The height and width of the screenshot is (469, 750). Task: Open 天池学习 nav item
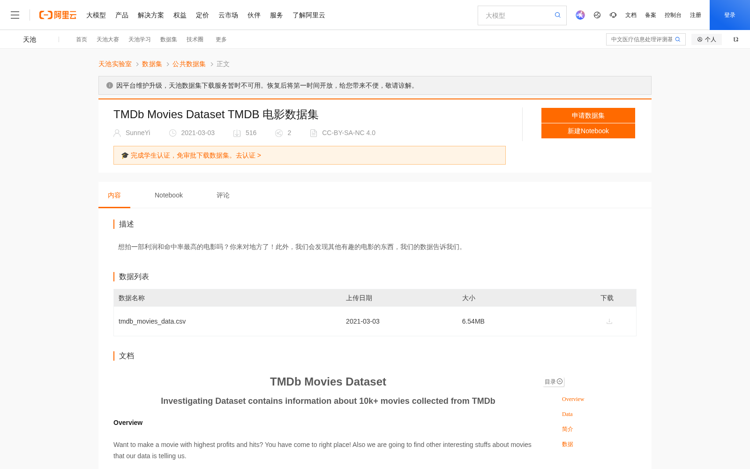pos(140,39)
